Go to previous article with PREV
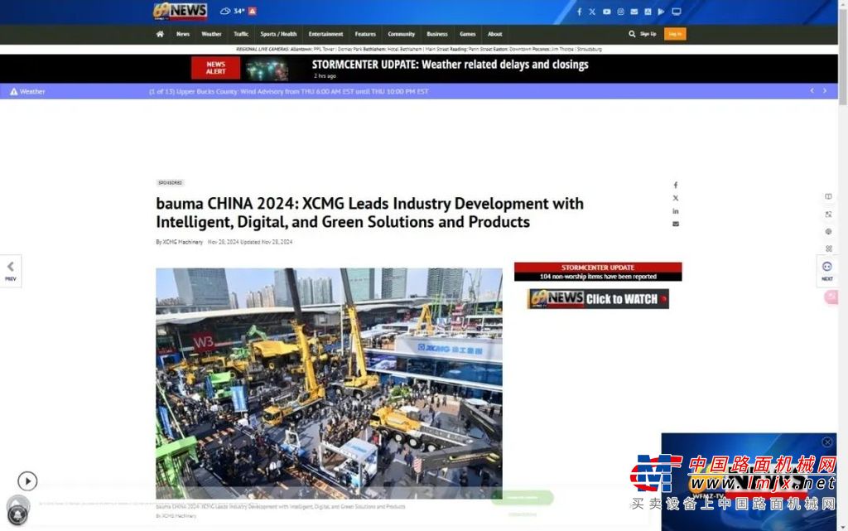848x531 pixels. pyautogui.click(x=10, y=270)
